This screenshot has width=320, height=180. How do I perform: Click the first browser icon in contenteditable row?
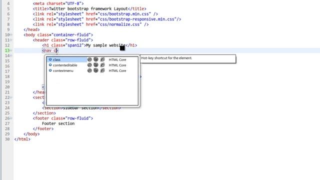[x=89, y=65]
